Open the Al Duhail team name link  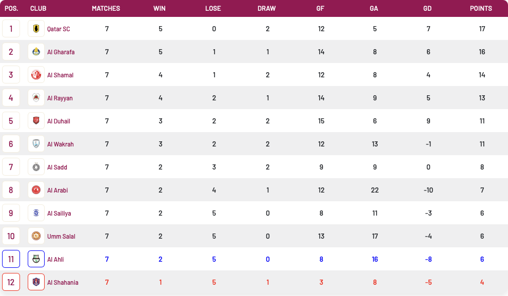(58, 121)
